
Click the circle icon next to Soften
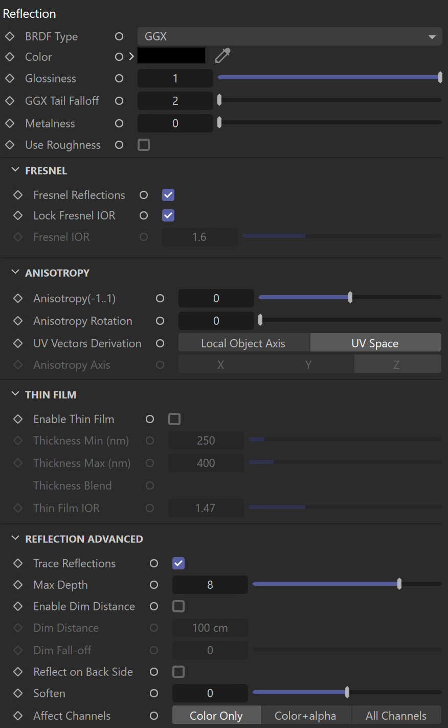tap(154, 693)
